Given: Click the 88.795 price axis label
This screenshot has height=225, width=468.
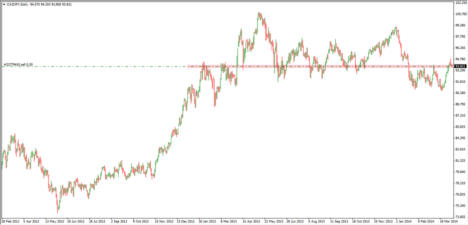Looking at the screenshot, I should pos(460,104).
